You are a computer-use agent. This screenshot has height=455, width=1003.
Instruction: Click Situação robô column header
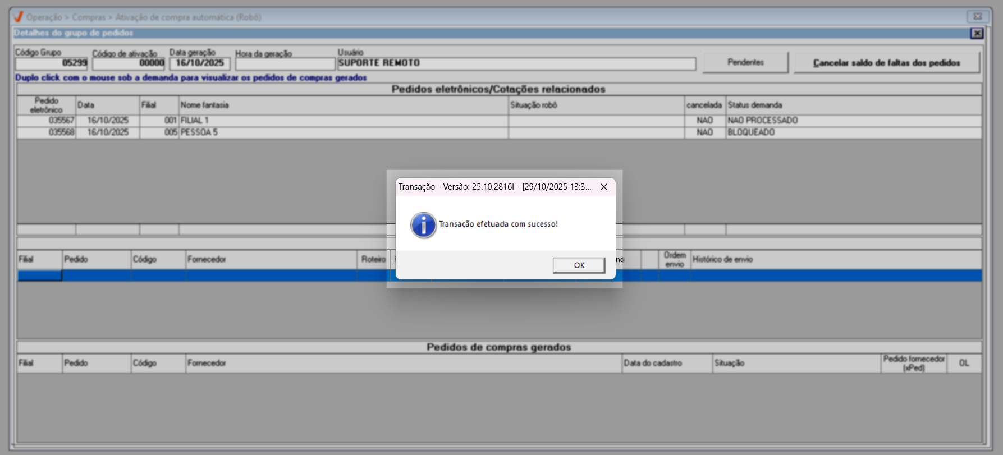[x=596, y=105]
